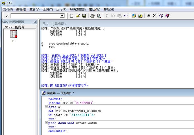The width and height of the screenshot is (194, 135).
Task: Open the 运行(R) menu
Action: coord(61,9)
